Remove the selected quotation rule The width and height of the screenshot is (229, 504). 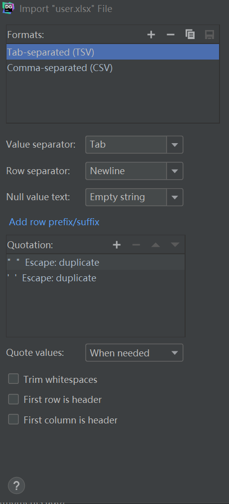(x=136, y=245)
